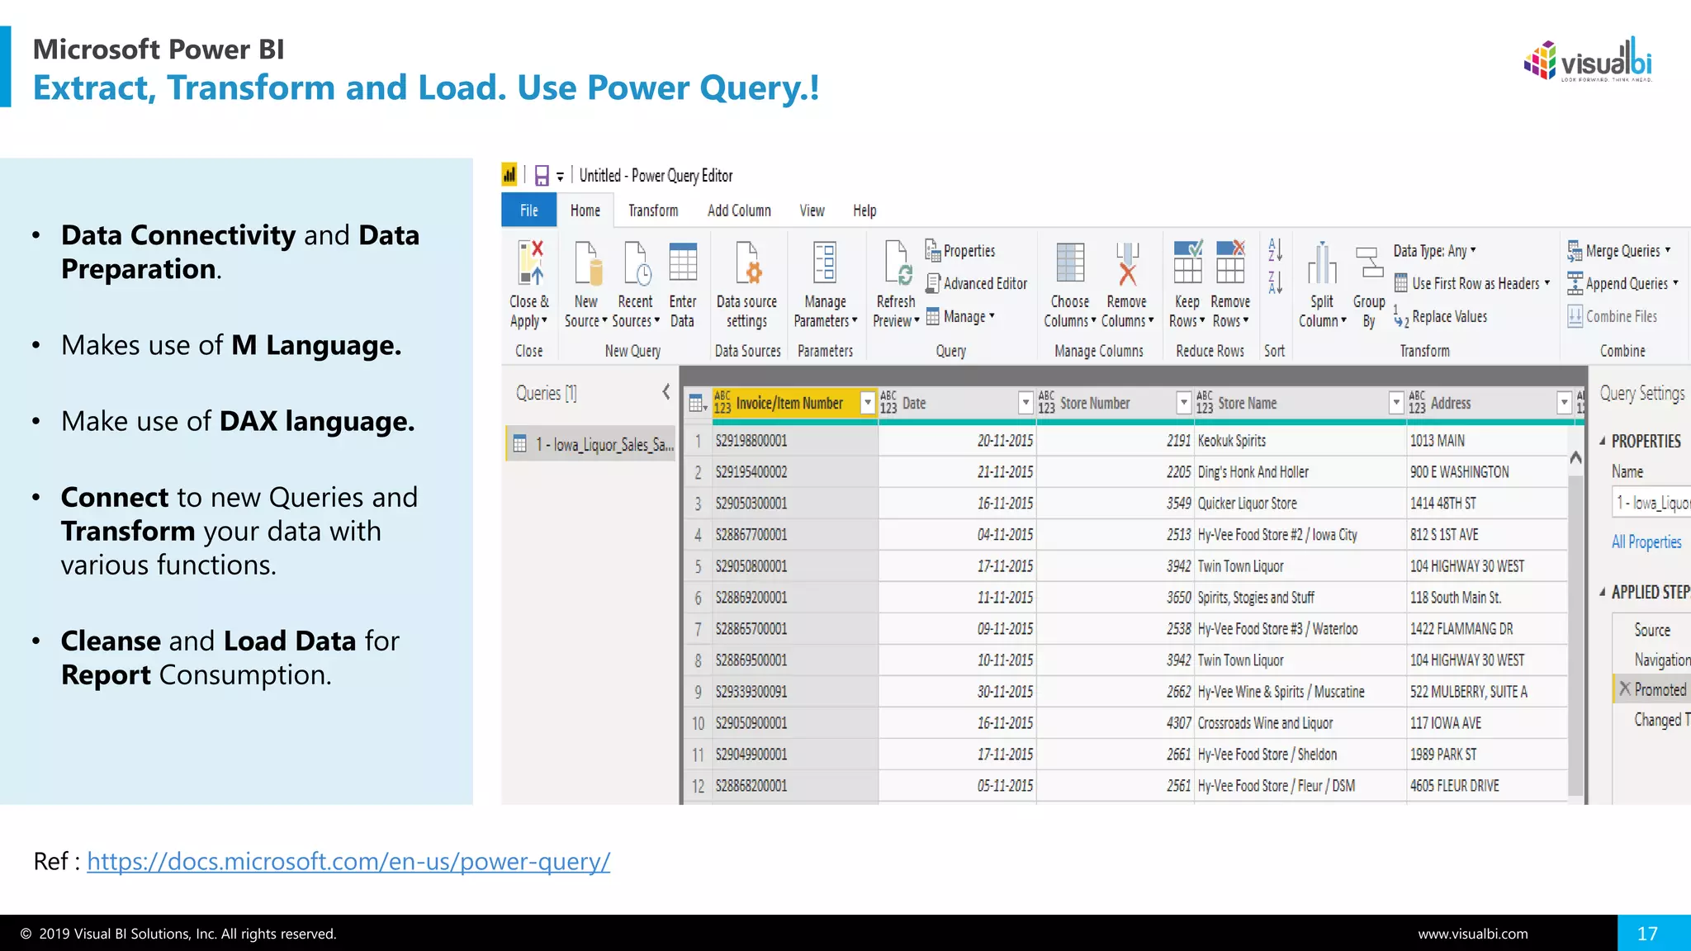Click the Choose Columns icon

click(x=1070, y=263)
